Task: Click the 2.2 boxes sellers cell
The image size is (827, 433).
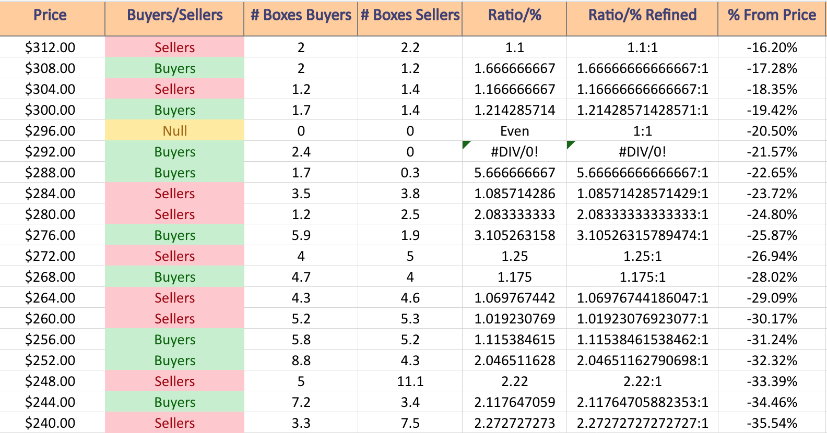Action: coord(410,47)
